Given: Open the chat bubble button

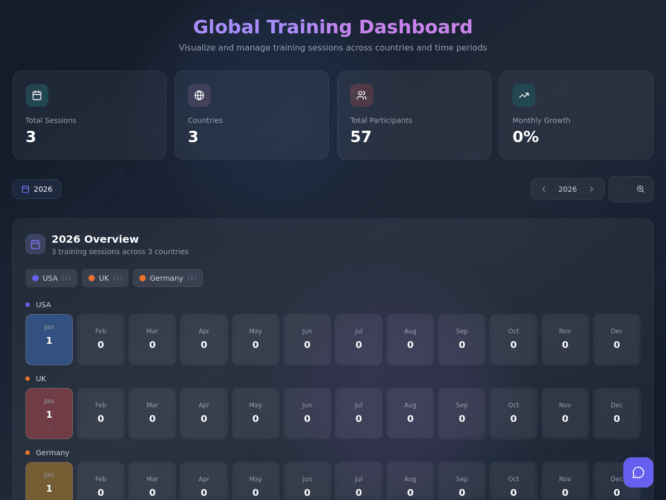Looking at the screenshot, I should pyautogui.click(x=638, y=472).
